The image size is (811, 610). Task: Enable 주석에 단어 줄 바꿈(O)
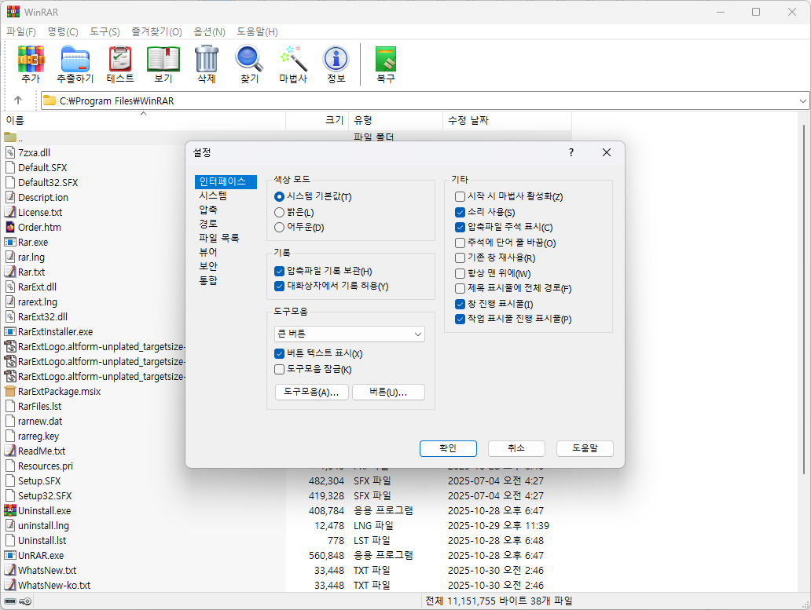[460, 243]
